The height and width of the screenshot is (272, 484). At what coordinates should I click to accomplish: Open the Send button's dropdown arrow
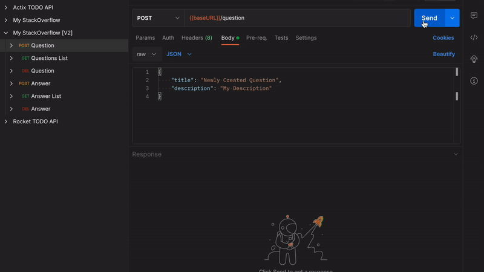coord(452,18)
